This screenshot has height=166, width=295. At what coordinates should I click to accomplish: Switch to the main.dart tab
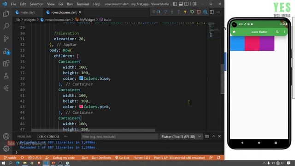pos(28,12)
